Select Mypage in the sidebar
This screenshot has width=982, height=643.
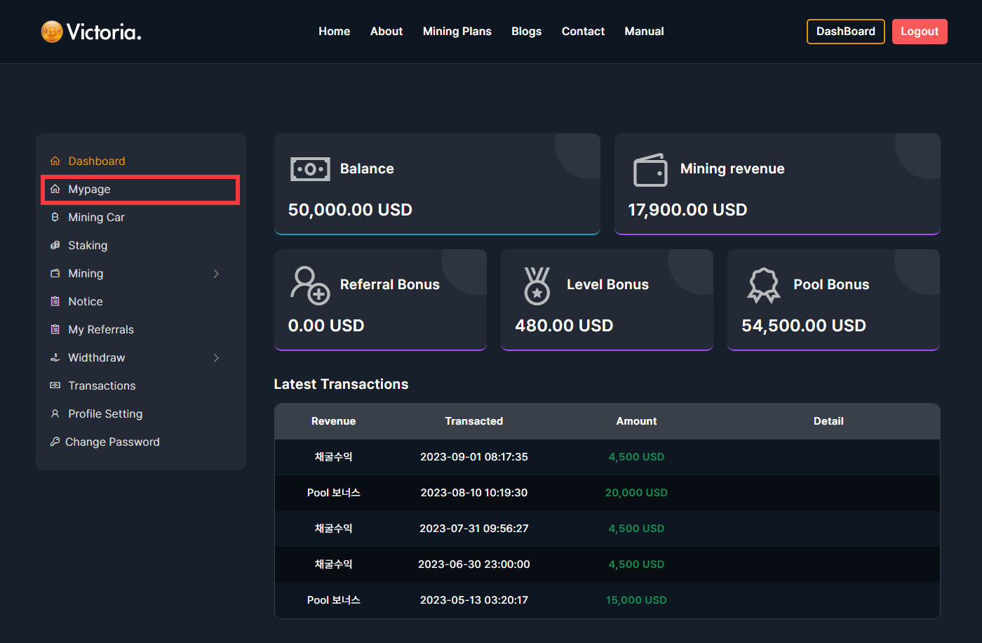pos(89,190)
